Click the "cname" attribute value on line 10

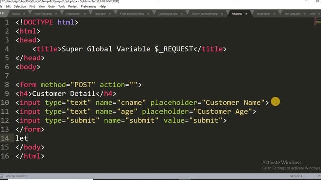point(131,103)
